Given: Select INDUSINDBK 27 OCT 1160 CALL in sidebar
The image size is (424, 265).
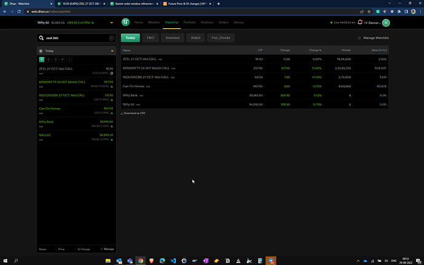Looking at the screenshot, I should point(76,97).
